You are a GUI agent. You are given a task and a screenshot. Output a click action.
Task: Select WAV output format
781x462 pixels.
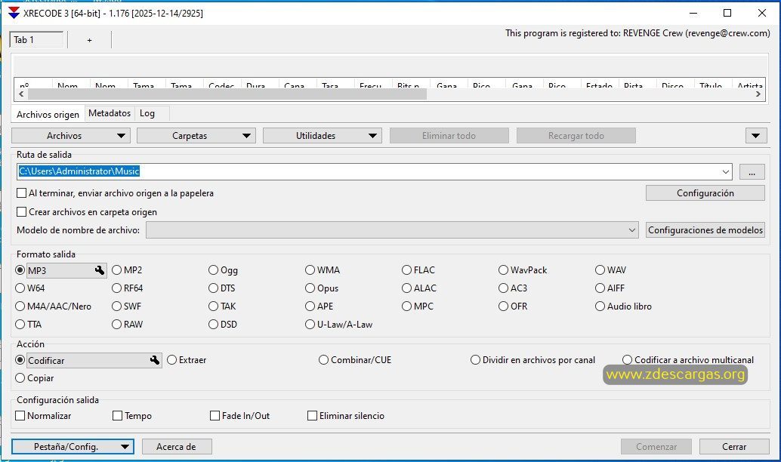pyautogui.click(x=600, y=269)
